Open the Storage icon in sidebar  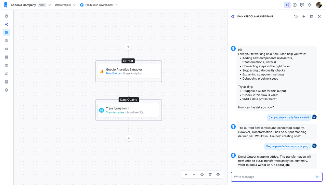(x=7, y=65)
